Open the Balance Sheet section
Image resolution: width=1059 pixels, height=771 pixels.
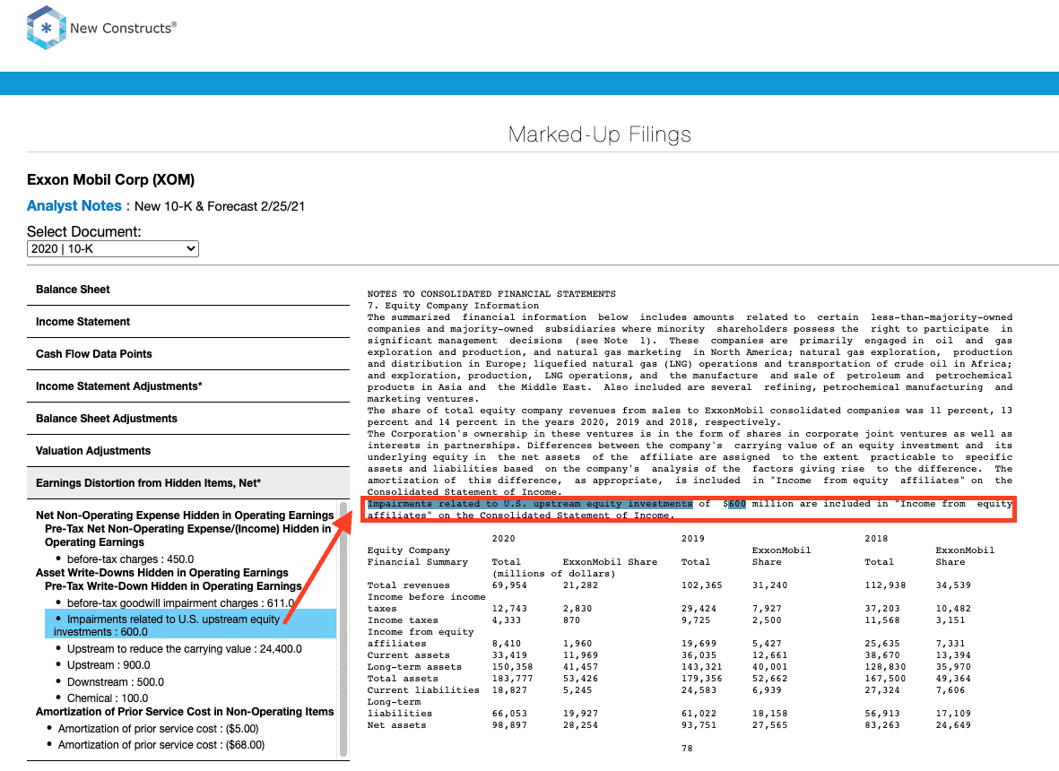(187, 290)
